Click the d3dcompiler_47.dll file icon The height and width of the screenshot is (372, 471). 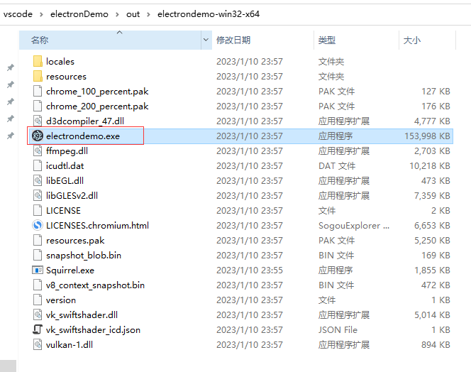(38, 121)
